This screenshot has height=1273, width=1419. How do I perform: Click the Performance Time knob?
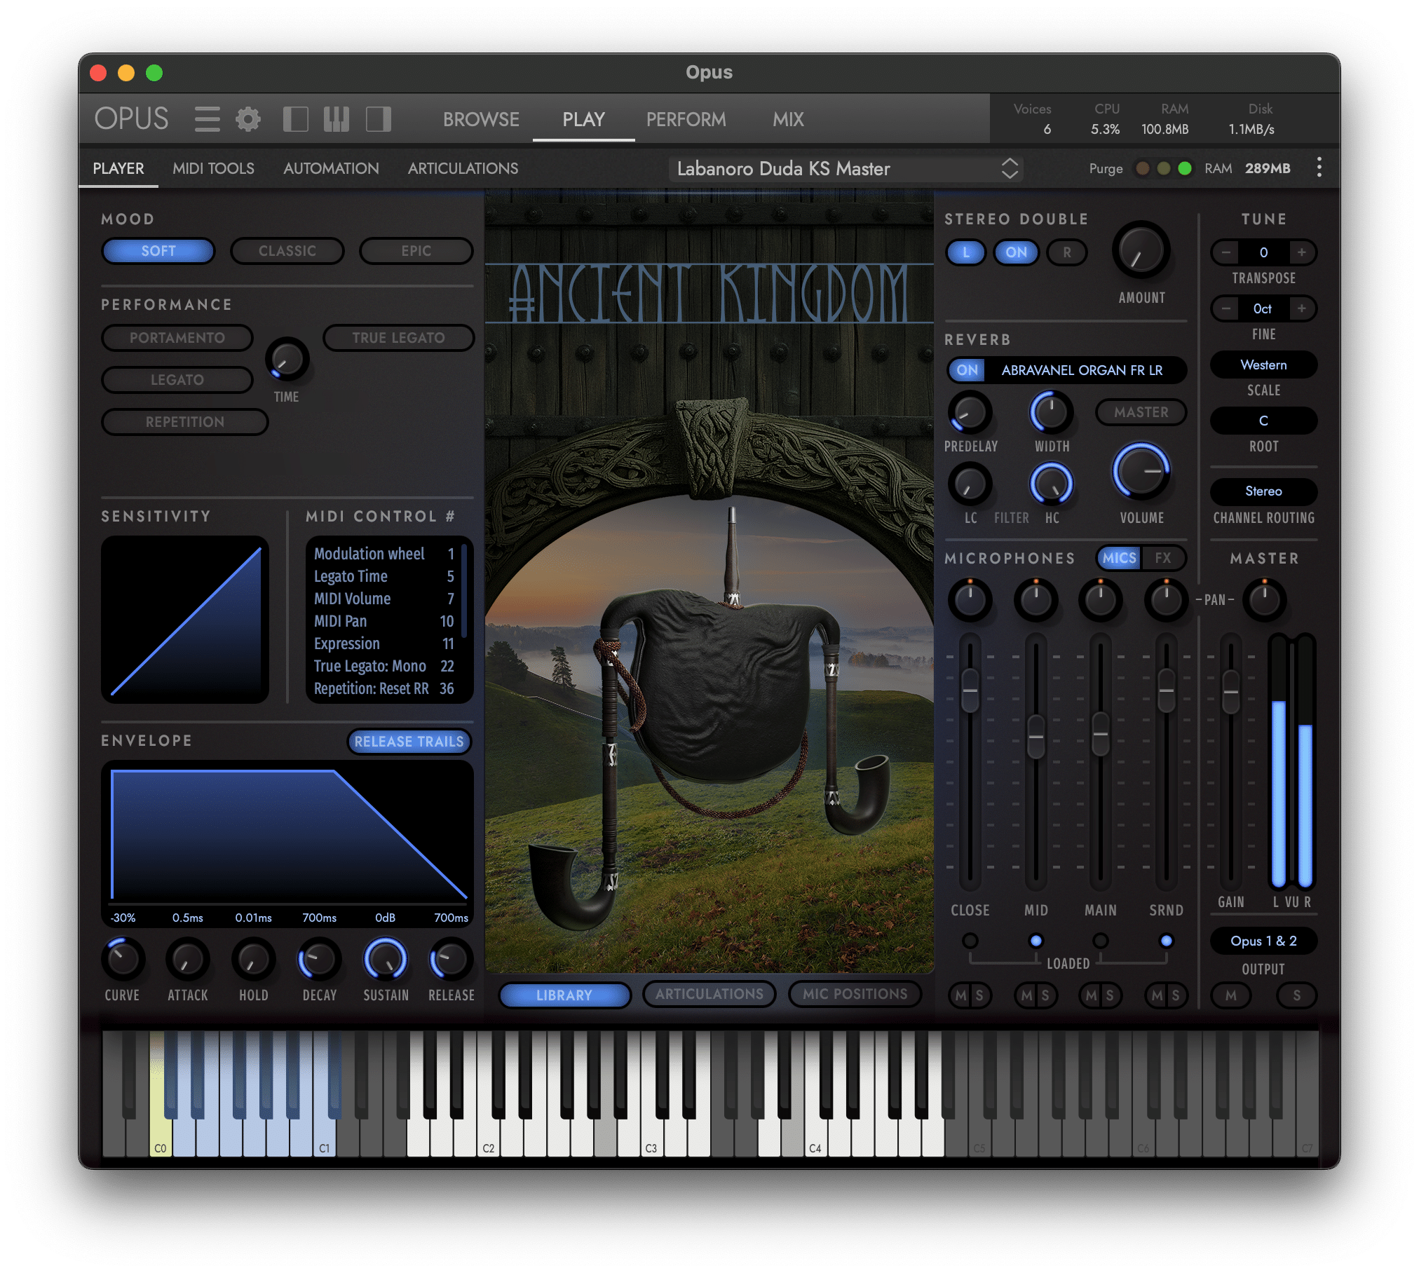point(287,360)
